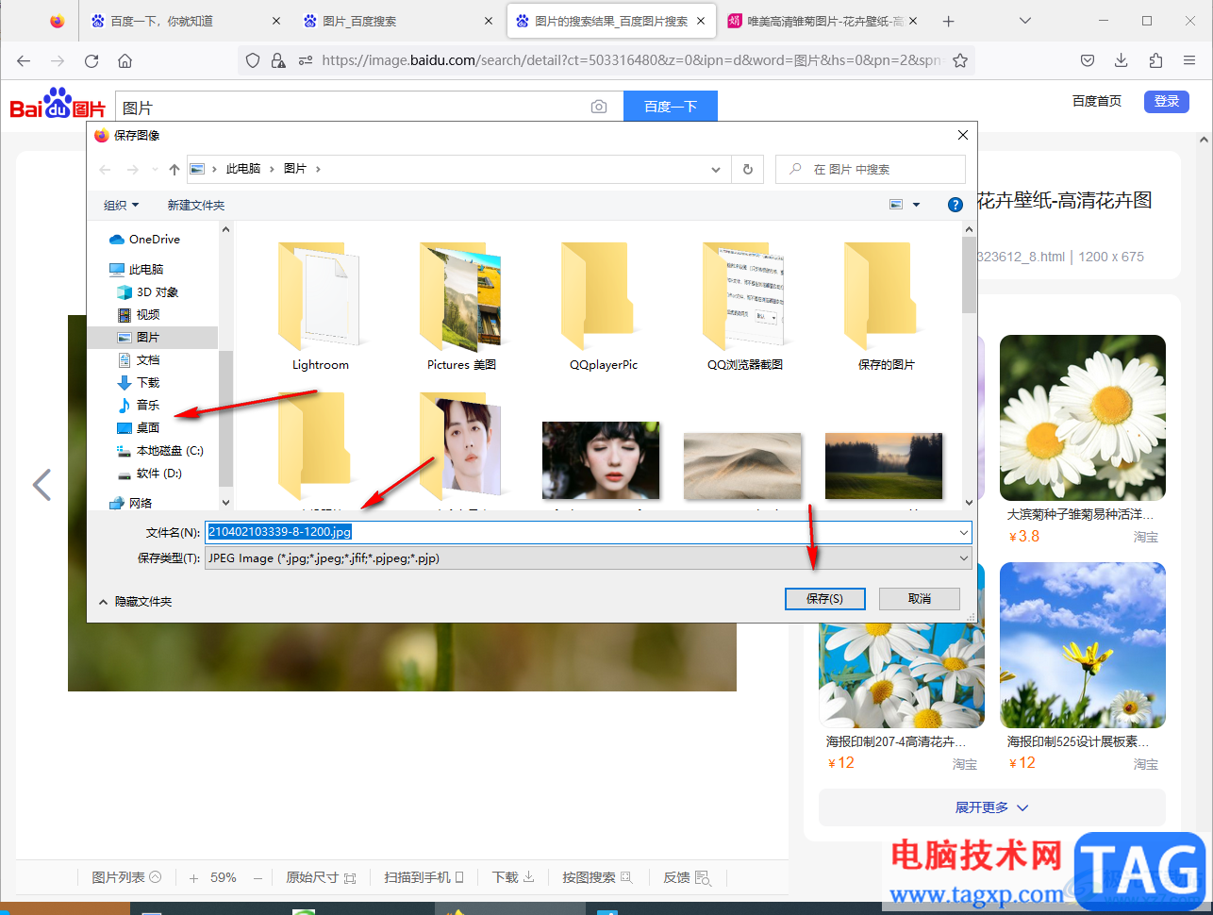Click search box 在 图片 中搜索
The image size is (1213, 915).
pos(871,169)
